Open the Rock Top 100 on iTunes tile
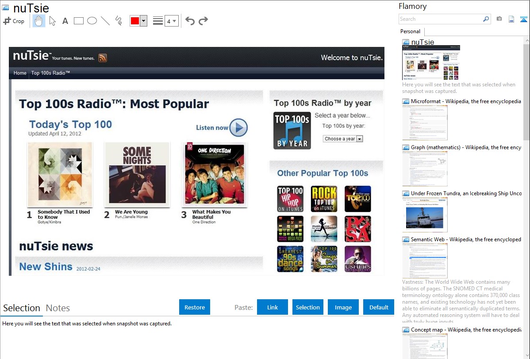The image size is (530, 359). [x=324, y=199]
